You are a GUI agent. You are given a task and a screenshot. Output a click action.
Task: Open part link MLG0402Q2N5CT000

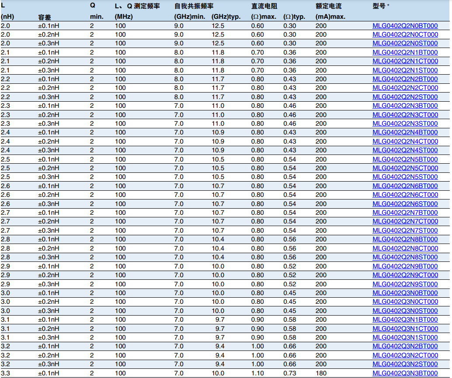pyautogui.click(x=405, y=168)
